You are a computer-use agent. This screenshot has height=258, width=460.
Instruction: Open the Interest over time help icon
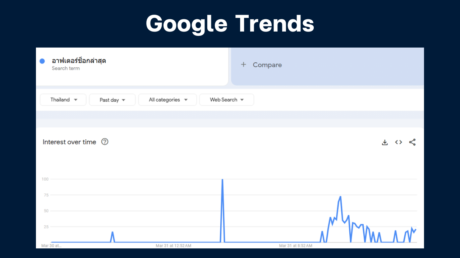click(105, 142)
